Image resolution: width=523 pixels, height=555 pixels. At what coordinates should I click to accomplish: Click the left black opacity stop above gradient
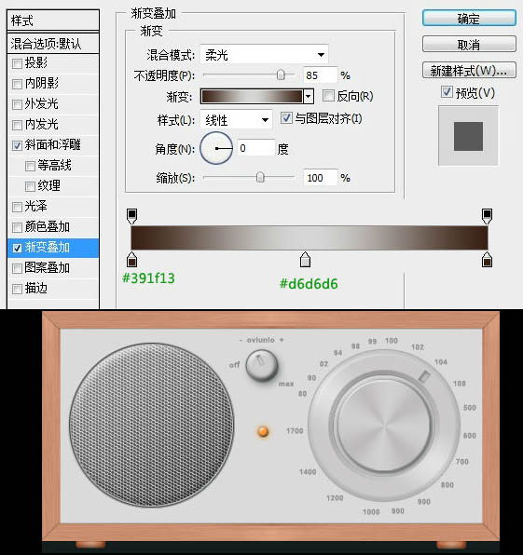click(x=131, y=216)
